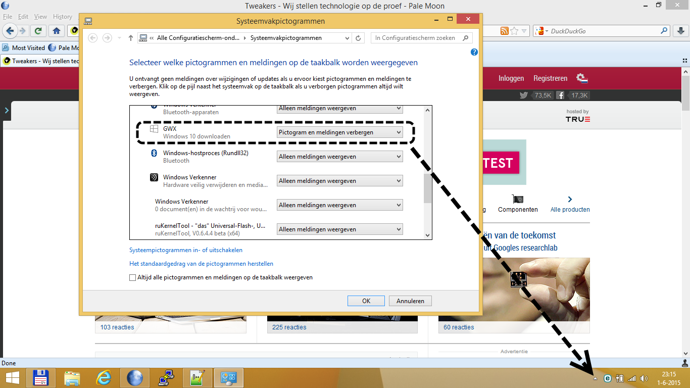
Task: Open Internet Explorer from taskbar
Action: (x=104, y=378)
